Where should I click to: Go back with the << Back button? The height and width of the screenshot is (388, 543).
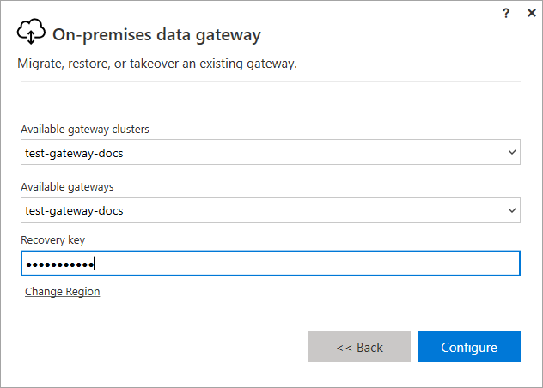pos(359,347)
